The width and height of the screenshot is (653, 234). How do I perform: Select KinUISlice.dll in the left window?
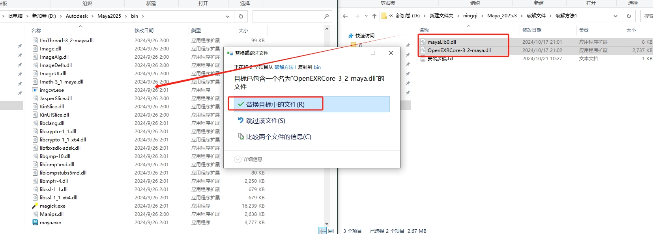(x=54, y=115)
